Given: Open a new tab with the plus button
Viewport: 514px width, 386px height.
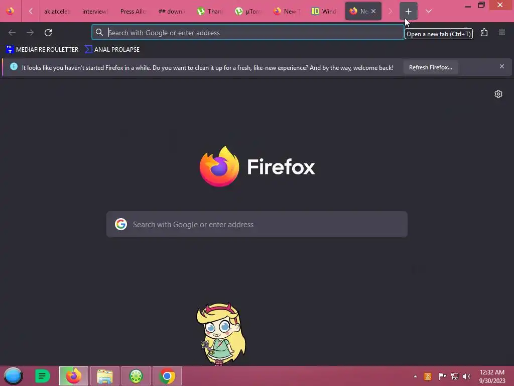Looking at the screenshot, I should pos(408,11).
